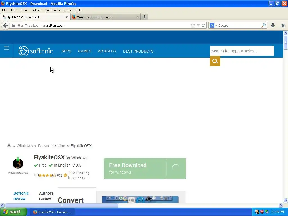This screenshot has height=216, width=288.
Task: Click the V 3.5 version label
Action: point(77,165)
